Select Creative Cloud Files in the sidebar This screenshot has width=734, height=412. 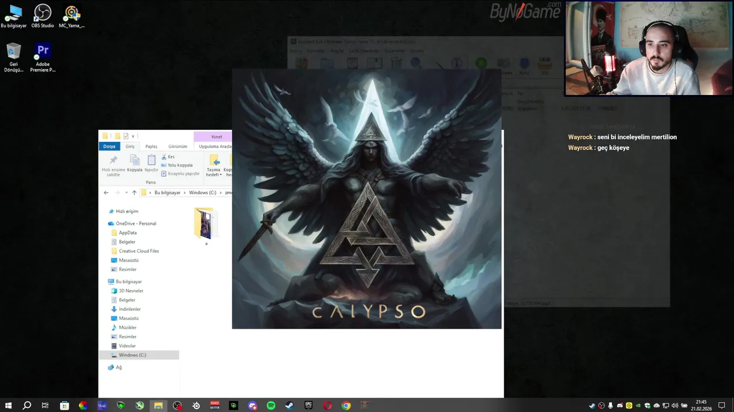tap(139, 251)
